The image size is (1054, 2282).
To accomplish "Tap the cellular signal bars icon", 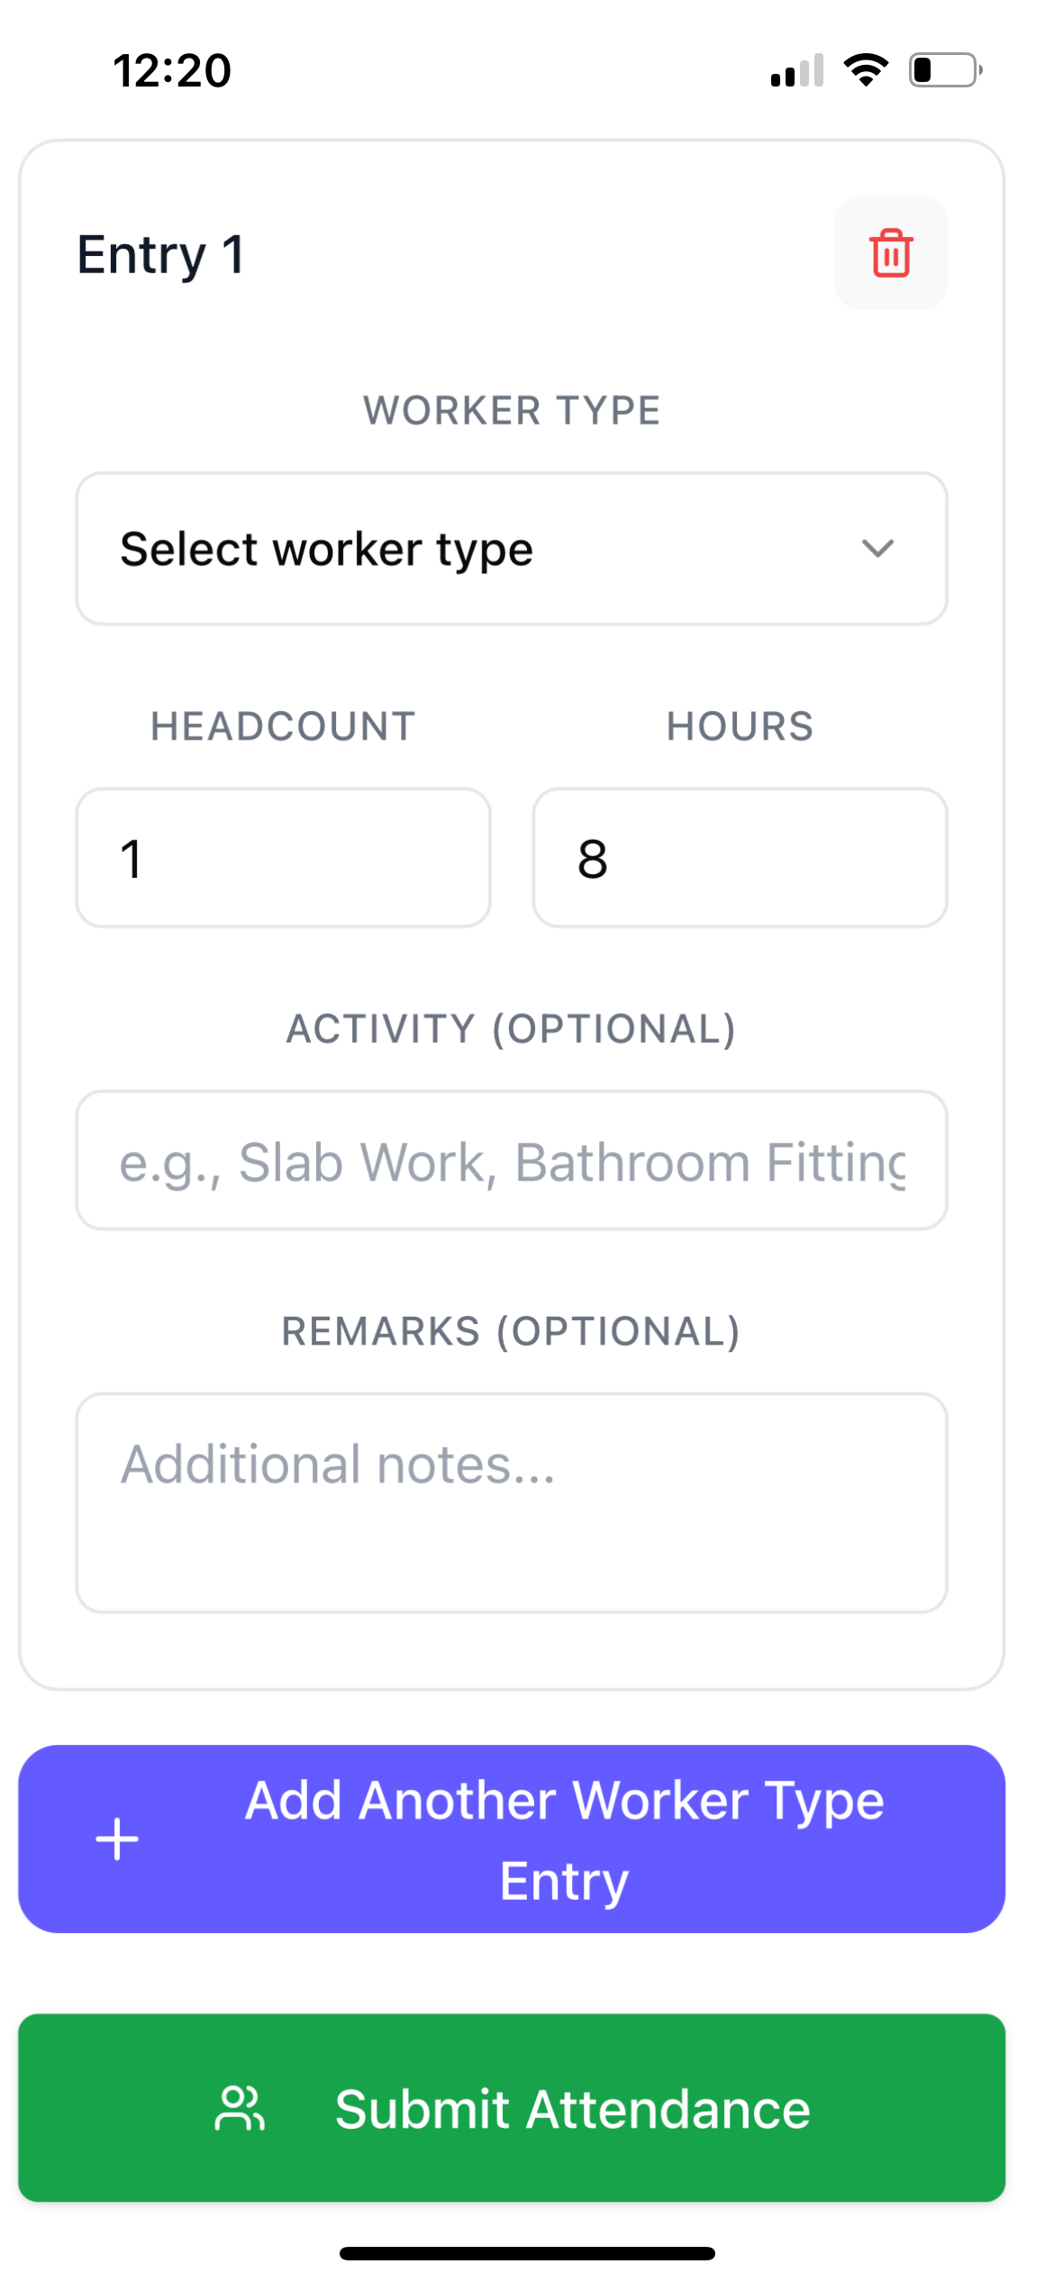I will (797, 70).
